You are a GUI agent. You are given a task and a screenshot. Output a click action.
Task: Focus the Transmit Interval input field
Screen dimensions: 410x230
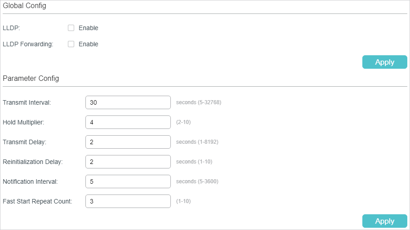click(128, 102)
